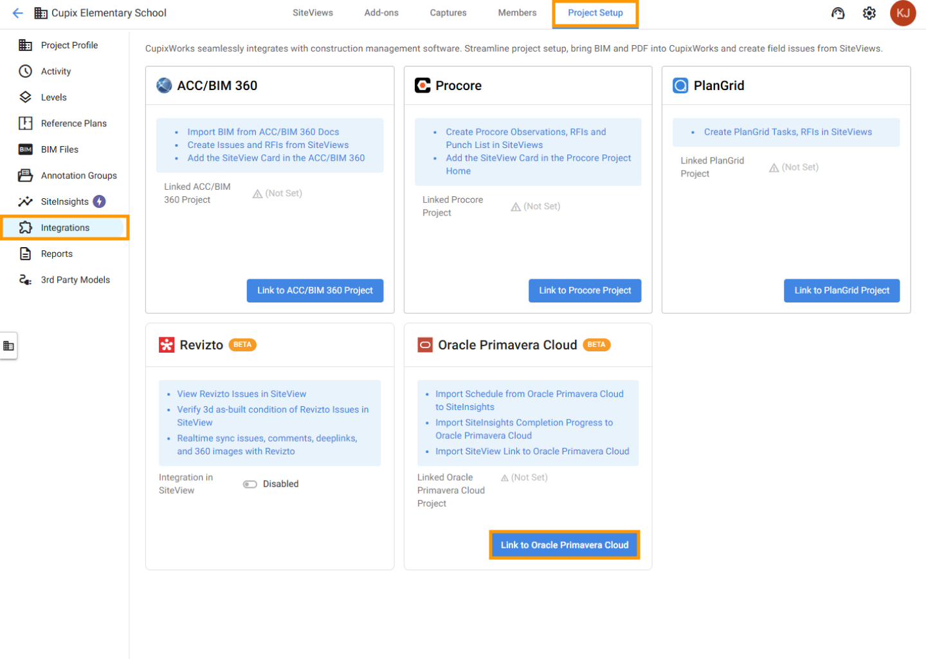
Task: Open the support headset icon
Action: point(838,13)
